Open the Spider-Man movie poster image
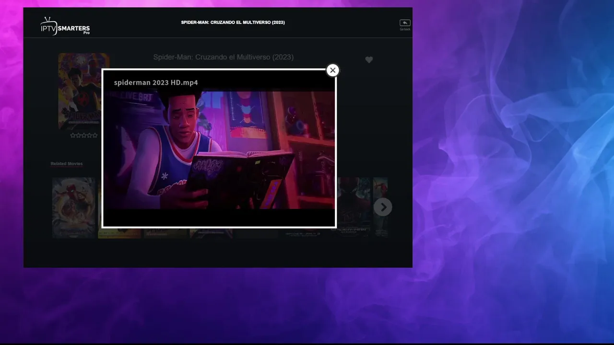This screenshot has height=345, width=614. [80, 91]
